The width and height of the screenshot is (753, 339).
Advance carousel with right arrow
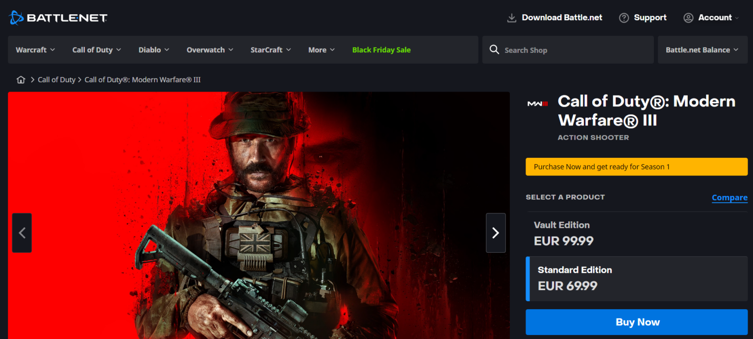coord(495,233)
